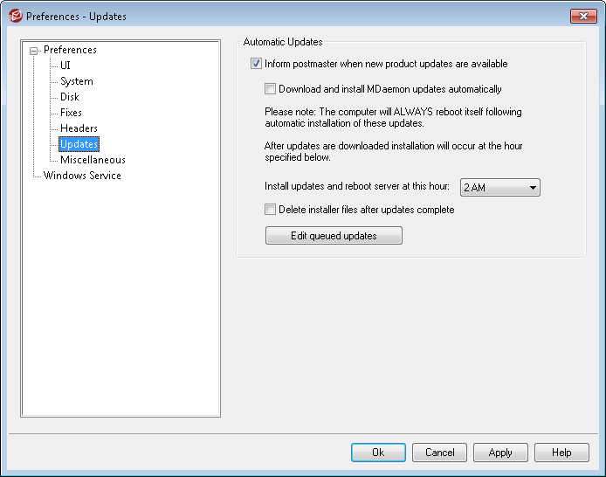Open the Miscellaneous preferences page
The width and height of the screenshot is (606, 477).
pyautogui.click(x=93, y=160)
